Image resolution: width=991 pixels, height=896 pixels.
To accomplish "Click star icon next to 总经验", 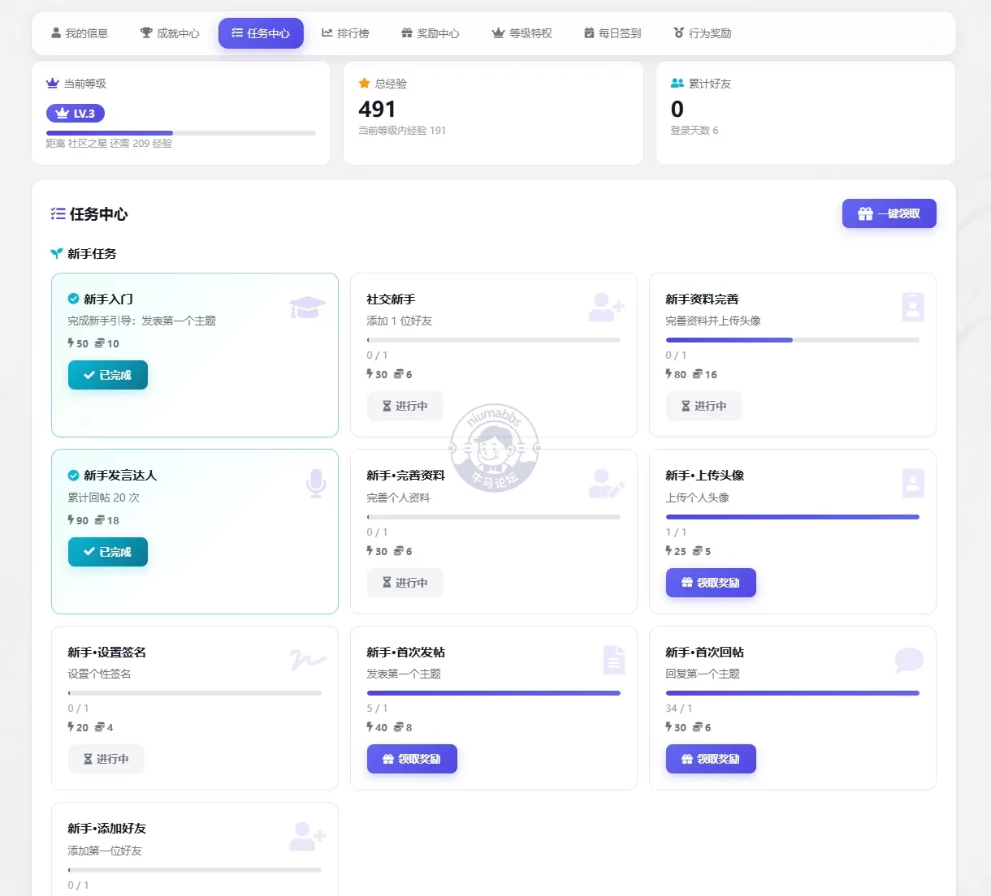I will point(364,83).
